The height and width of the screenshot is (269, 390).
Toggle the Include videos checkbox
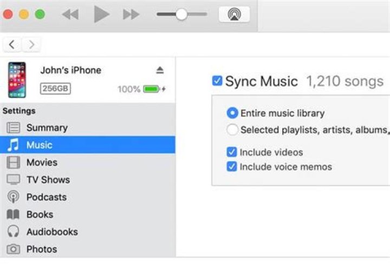coord(232,152)
